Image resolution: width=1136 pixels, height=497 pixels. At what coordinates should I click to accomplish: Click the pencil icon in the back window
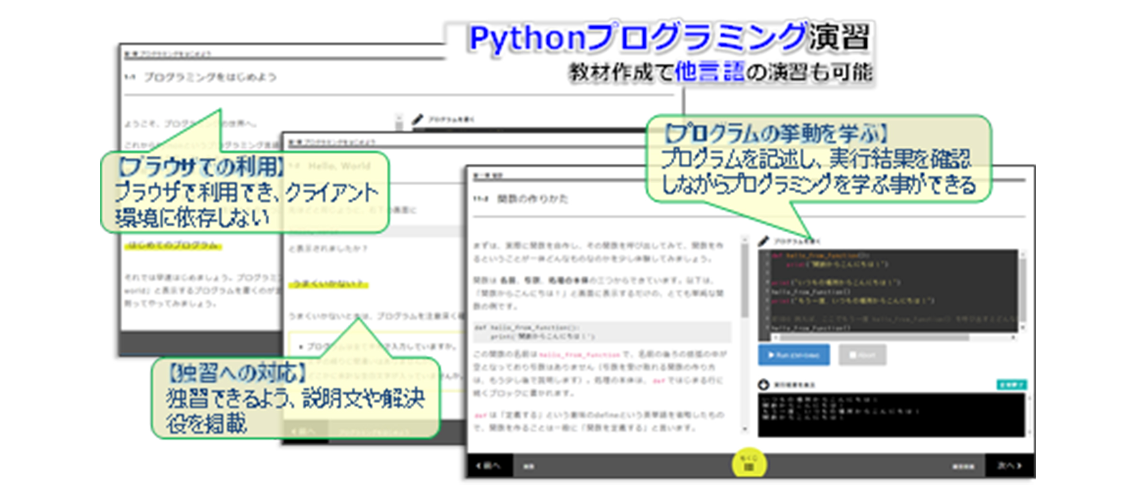pos(417,119)
